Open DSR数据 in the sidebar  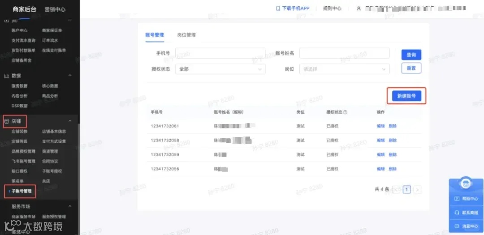(x=19, y=106)
